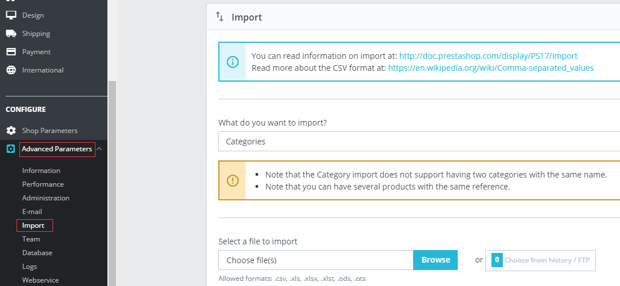Click the Design monitor icon

[11, 15]
